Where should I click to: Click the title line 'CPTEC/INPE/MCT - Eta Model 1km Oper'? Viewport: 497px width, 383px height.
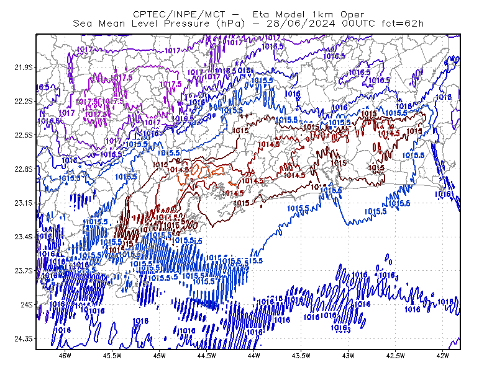[x=248, y=14]
